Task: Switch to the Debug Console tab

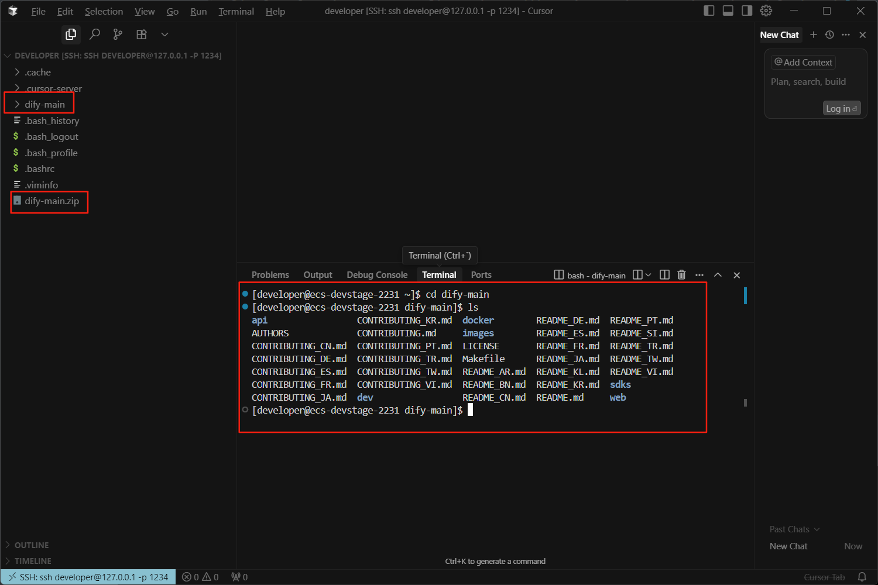Action: (x=377, y=275)
